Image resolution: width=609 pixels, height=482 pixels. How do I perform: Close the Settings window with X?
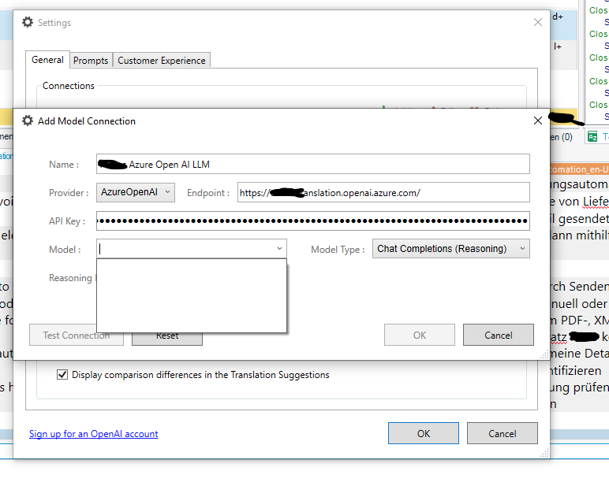click(x=538, y=23)
